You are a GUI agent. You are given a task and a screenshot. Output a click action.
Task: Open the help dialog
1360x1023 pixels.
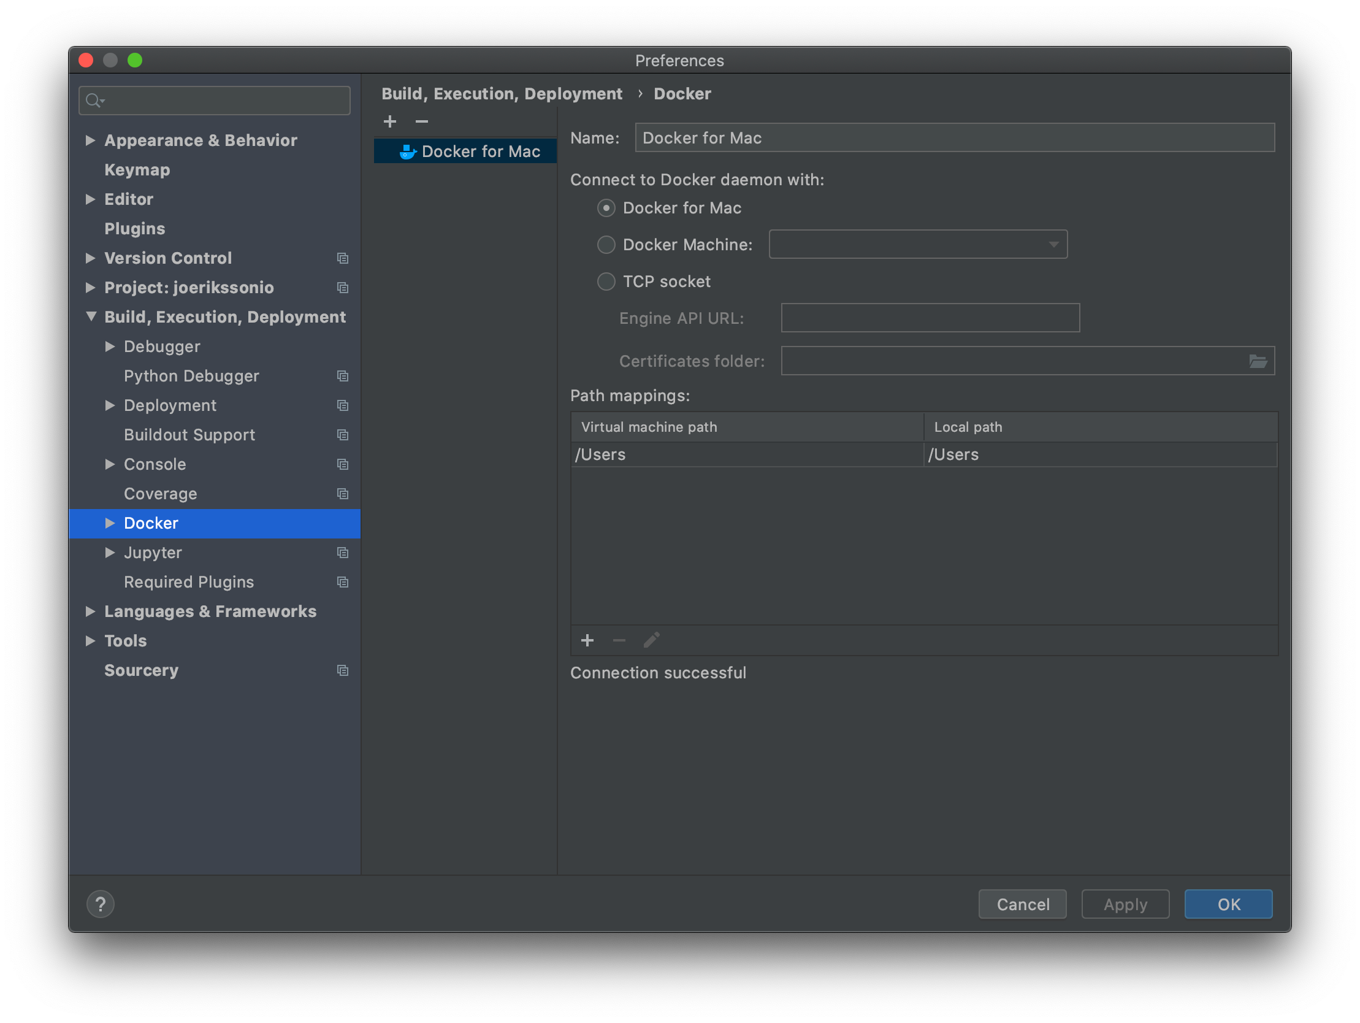click(100, 903)
